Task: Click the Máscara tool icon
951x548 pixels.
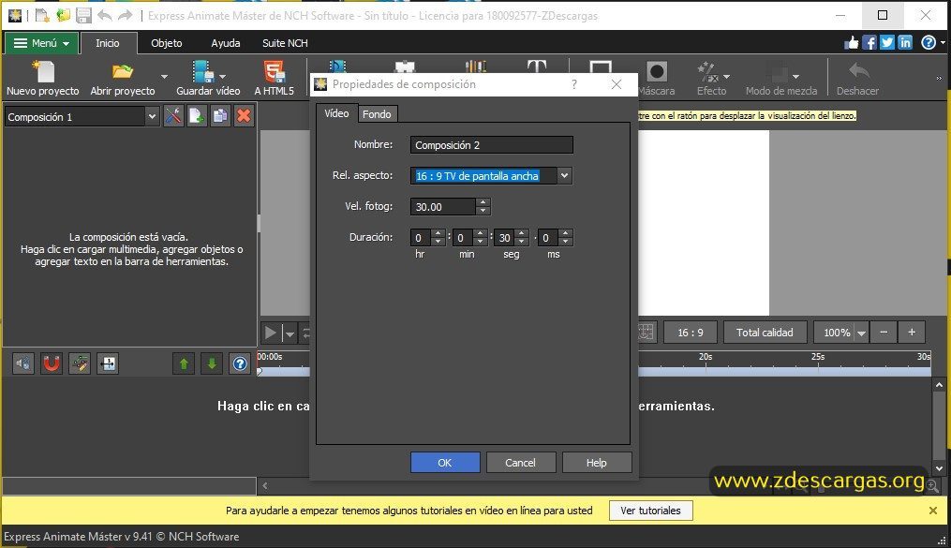Action: click(x=656, y=71)
